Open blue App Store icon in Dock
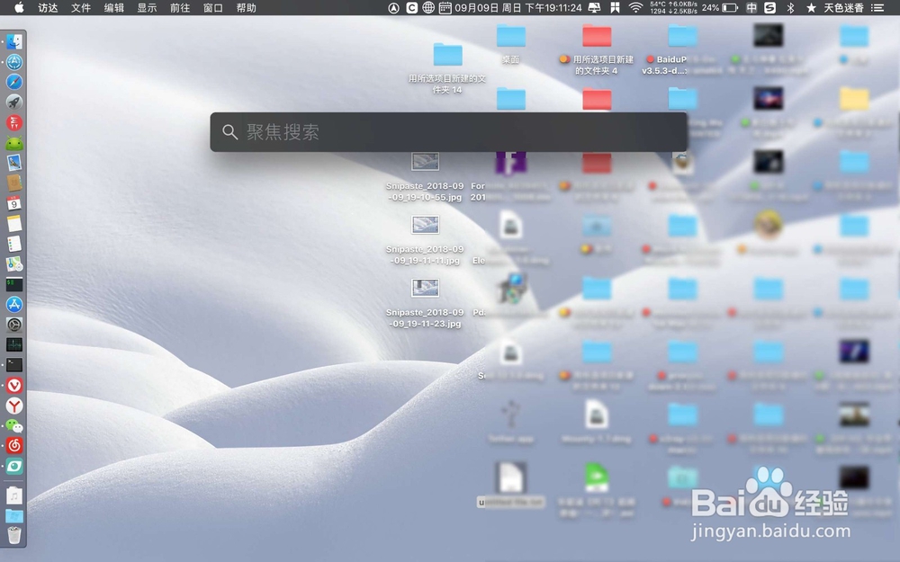Screen dimensions: 900x562 [x=14, y=305]
